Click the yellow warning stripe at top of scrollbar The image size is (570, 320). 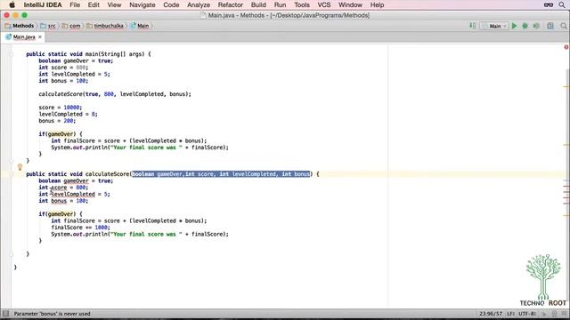point(566,87)
